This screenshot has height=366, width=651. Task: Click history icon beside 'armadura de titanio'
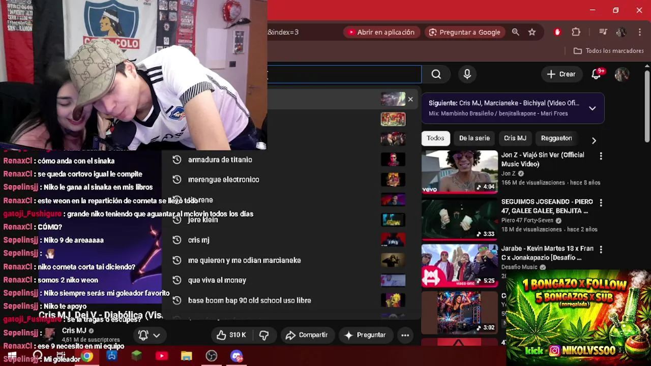176,160
